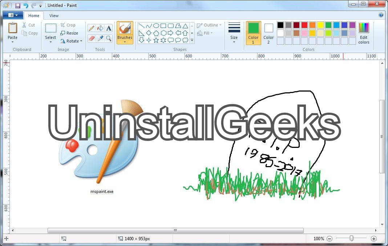The image size is (388, 246).
Task: Click the Crop button
Action: [68, 25]
